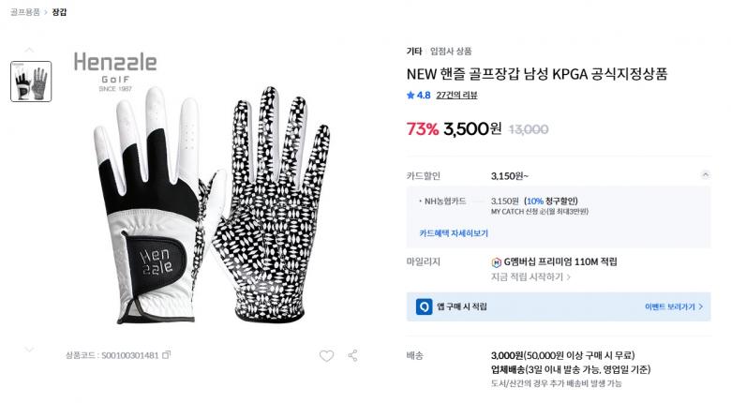Click the heart wishlist icon

pyautogui.click(x=326, y=356)
